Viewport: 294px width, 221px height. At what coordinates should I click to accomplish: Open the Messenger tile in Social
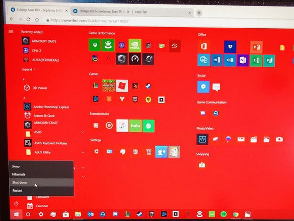coord(204,86)
